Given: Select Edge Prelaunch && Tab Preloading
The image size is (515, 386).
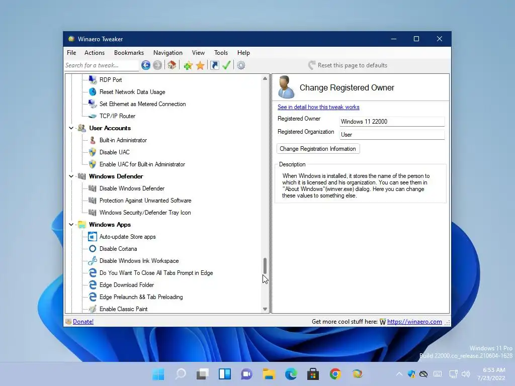Looking at the screenshot, I should 141,297.
